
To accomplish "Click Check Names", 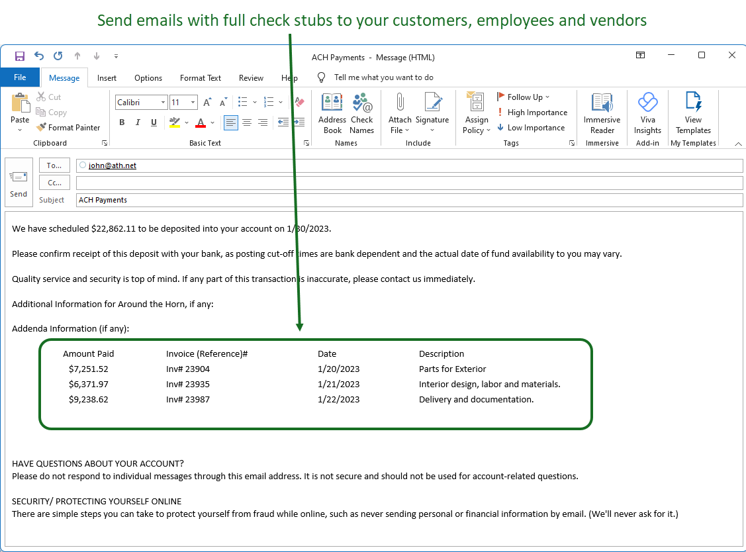I will point(361,114).
